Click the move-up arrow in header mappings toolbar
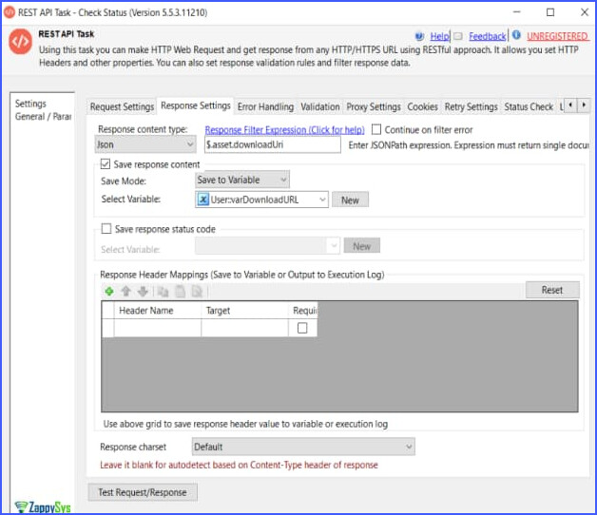Screen dimensions: 597x515 pyautogui.click(x=126, y=292)
